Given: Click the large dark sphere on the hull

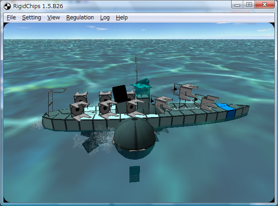Looking at the screenshot, I should tap(134, 139).
